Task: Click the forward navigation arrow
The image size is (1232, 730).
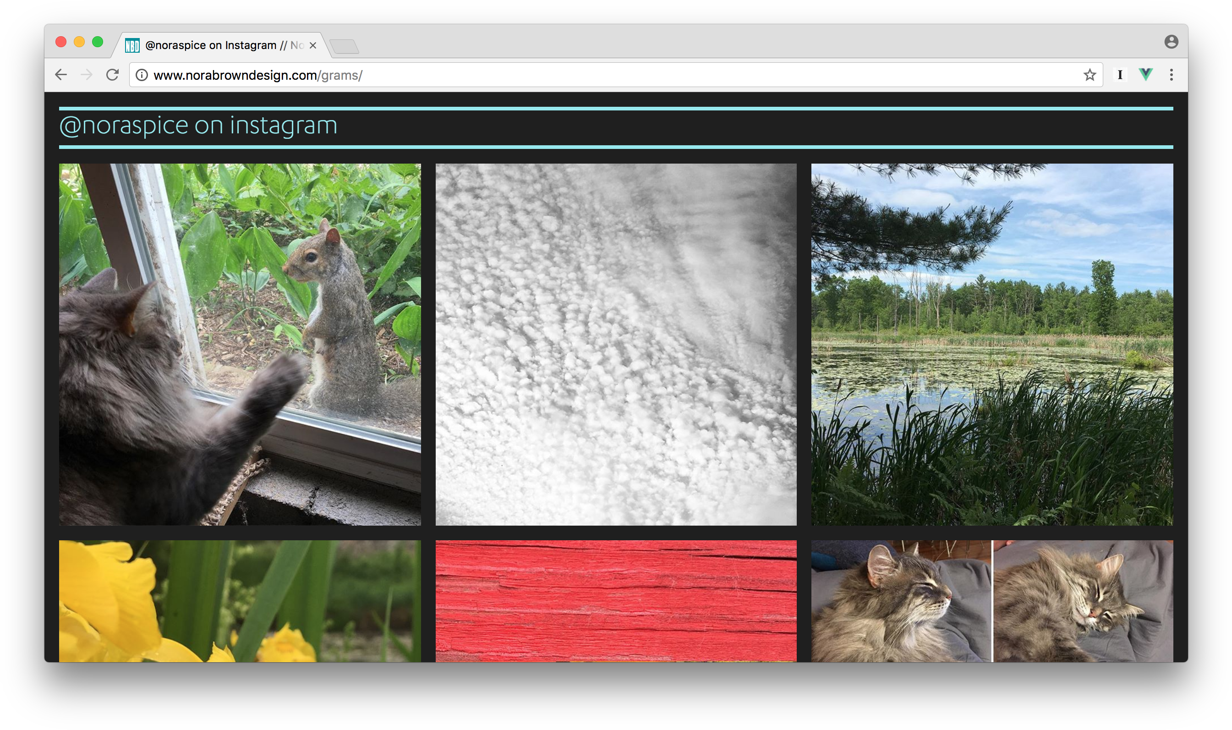Action: click(87, 75)
